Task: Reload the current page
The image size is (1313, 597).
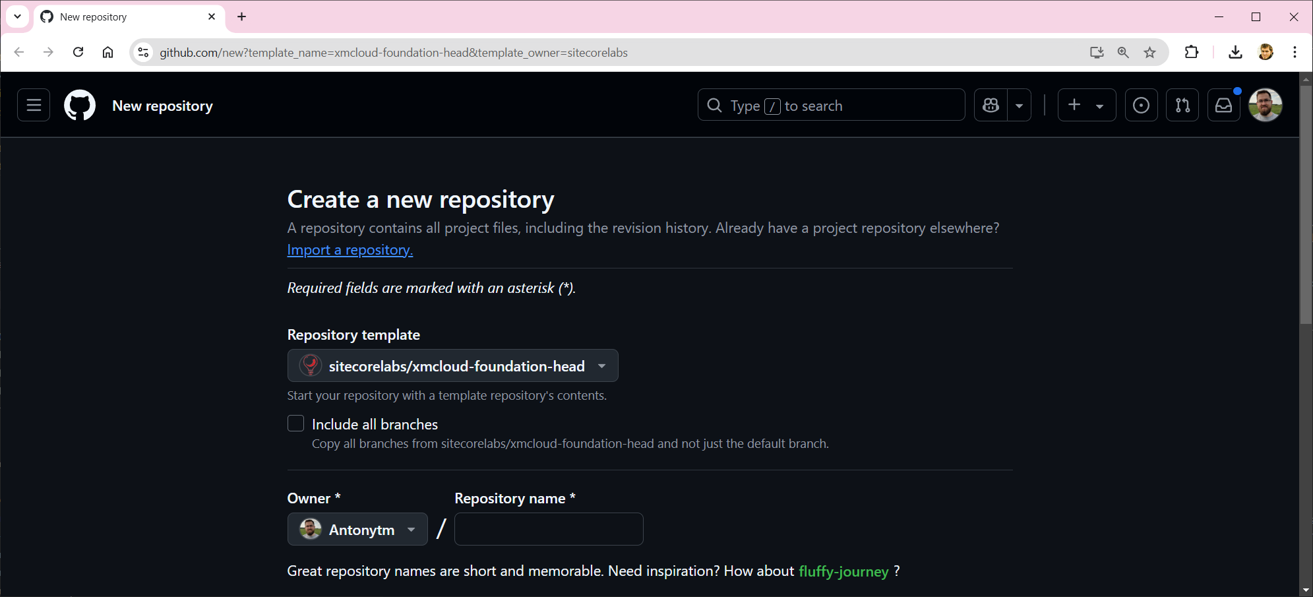Action: point(78,52)
